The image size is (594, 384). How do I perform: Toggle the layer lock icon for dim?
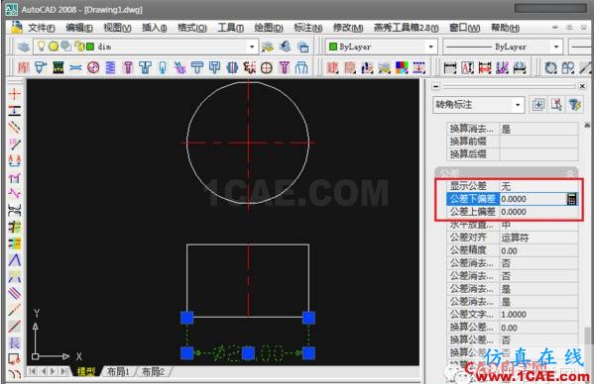point(78,47)
